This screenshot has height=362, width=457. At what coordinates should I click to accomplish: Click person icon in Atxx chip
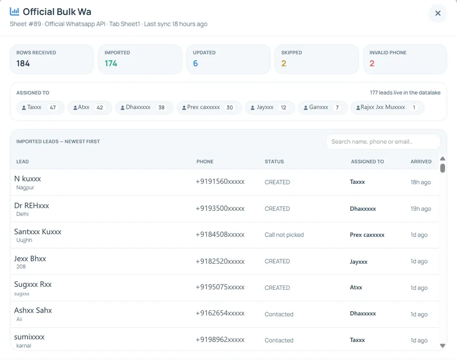(75, 107)
